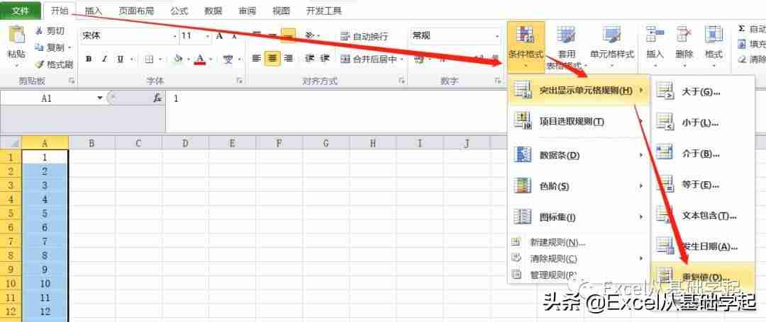Toggle bold formatting

tap(89, 59)
